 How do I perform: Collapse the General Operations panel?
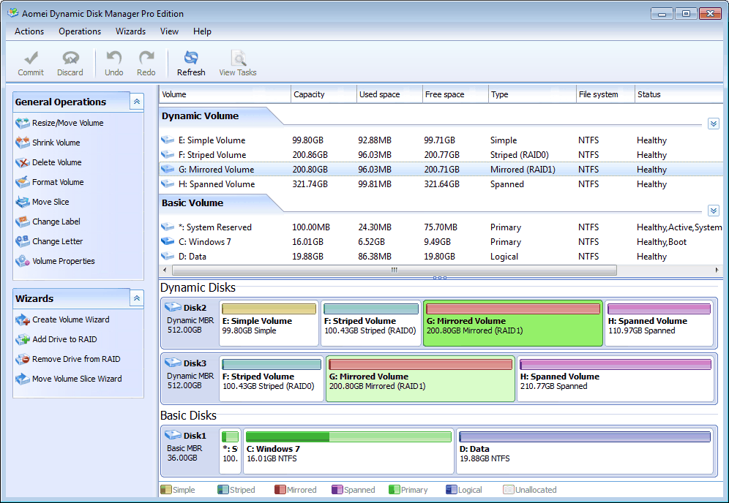coord(137,102)
